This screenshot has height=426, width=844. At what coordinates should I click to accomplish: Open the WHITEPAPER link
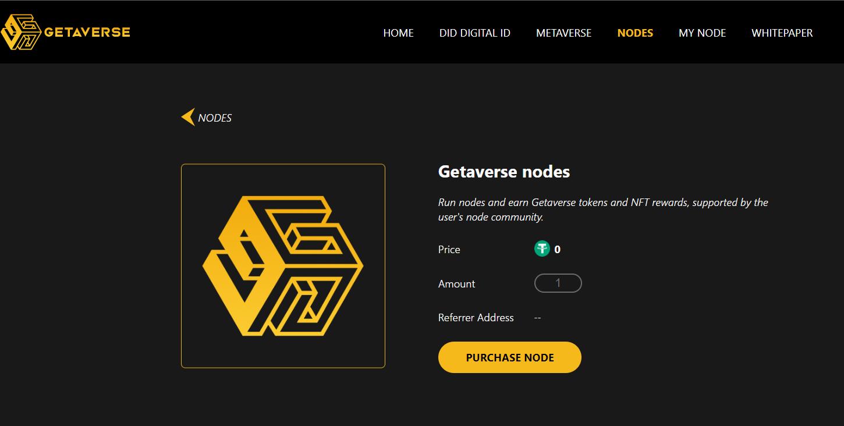pos(782,33)
